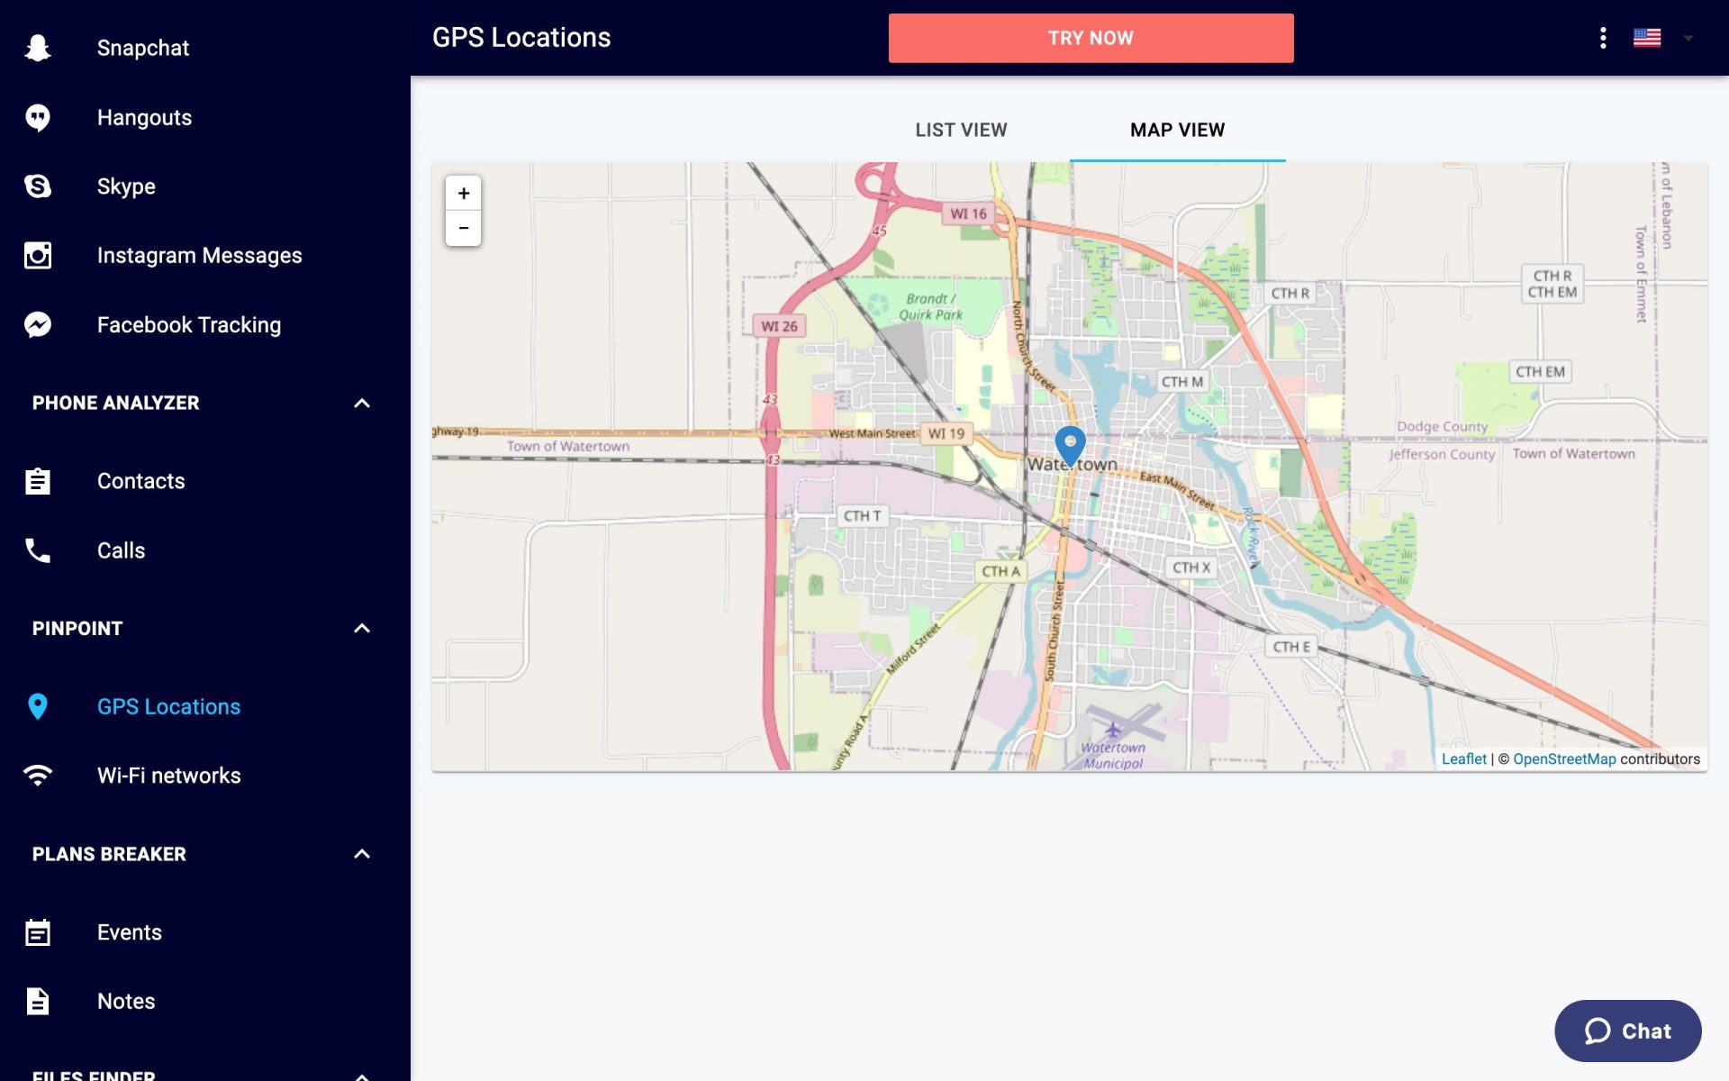Zoom in on the map
The height and width of the screenshot is (1081, 1729).
(463, 194)
